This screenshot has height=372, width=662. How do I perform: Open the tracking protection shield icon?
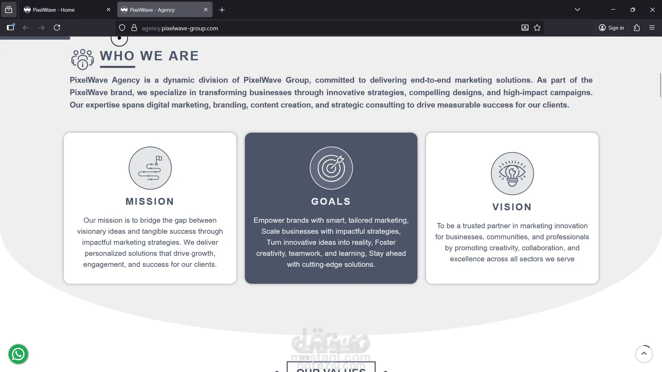[122, 28]
